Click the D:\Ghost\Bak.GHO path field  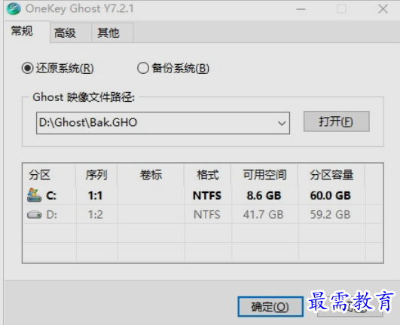point(163,123)
